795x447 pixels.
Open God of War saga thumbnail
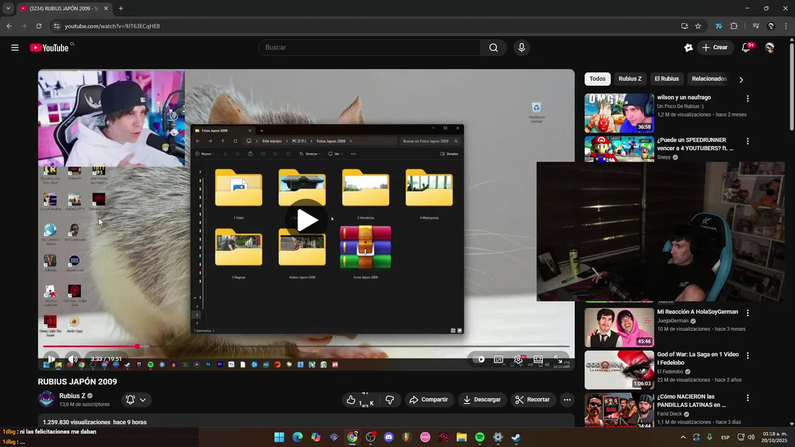tap(619, 370)
